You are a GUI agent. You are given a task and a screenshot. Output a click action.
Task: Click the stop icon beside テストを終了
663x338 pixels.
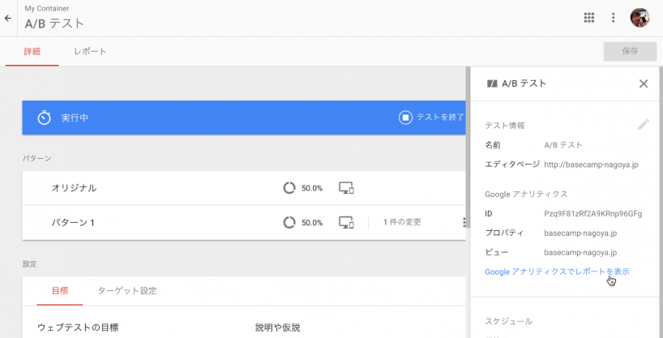pos(405,118)
